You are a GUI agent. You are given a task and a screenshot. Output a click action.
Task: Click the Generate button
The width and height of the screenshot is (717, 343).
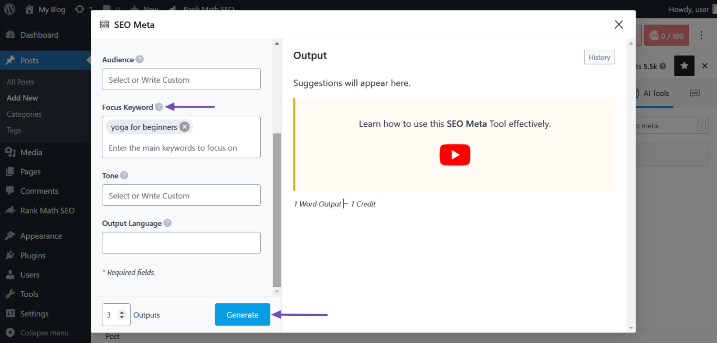coord(242,315)
